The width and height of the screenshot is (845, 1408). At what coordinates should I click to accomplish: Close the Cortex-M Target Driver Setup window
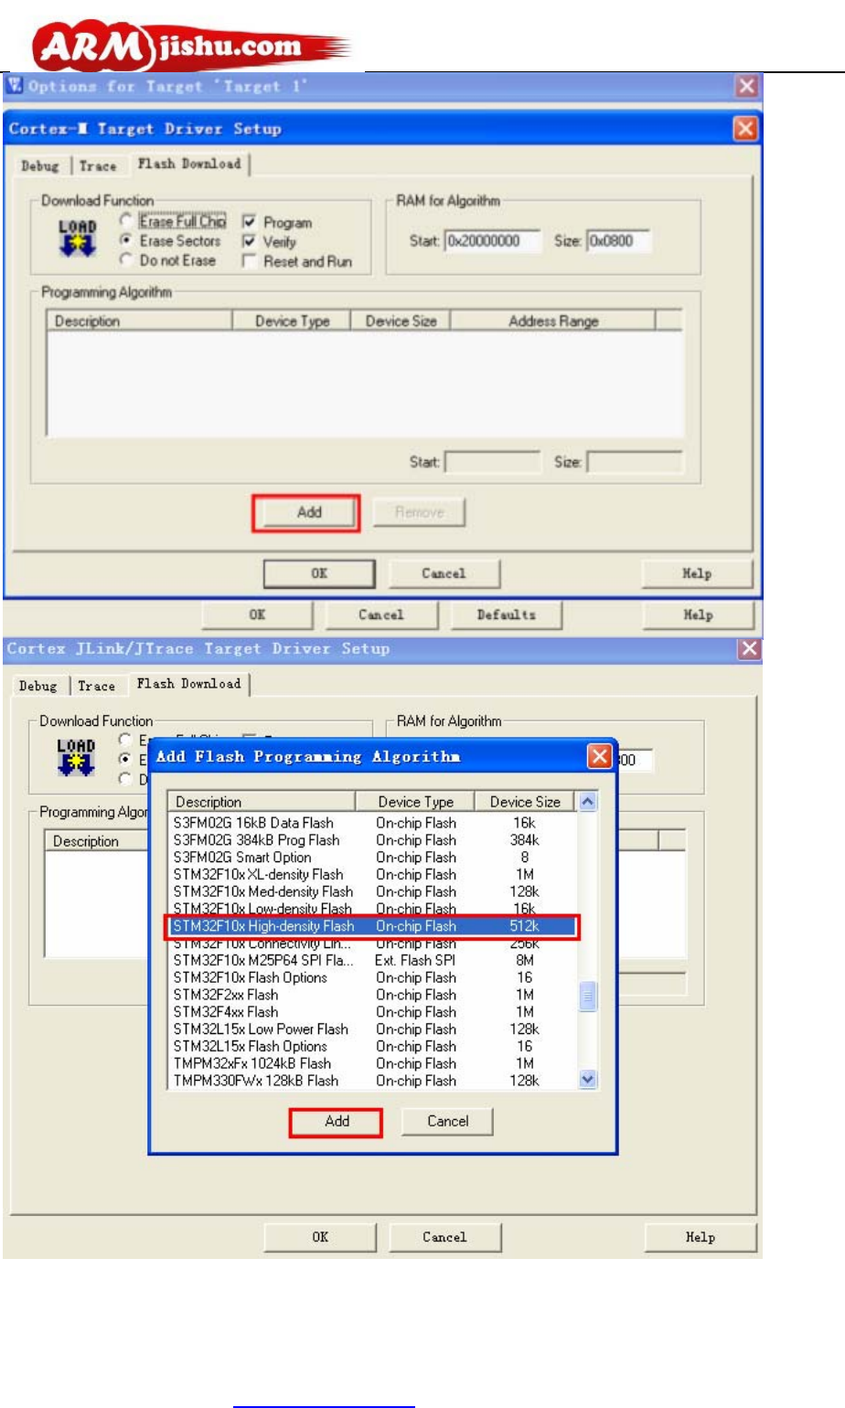pos(745,128)
